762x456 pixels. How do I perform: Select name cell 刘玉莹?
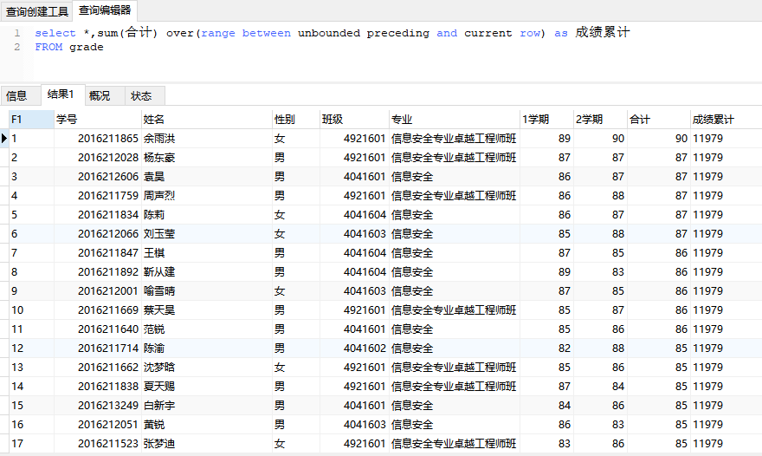pos(207,233)
